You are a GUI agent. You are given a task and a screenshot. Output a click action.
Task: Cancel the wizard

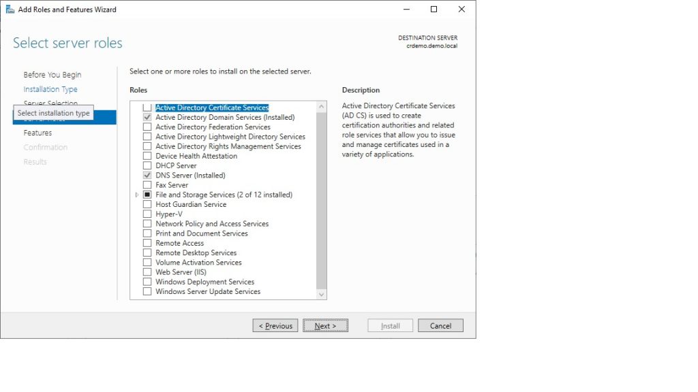tap(440, 326)
